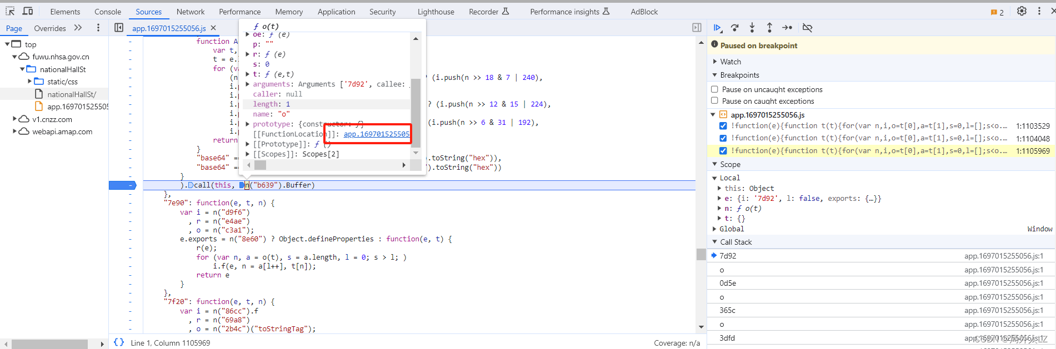Deactivate all breakpoints
This screenshot has width=1056, height=349.
(808, 28)
